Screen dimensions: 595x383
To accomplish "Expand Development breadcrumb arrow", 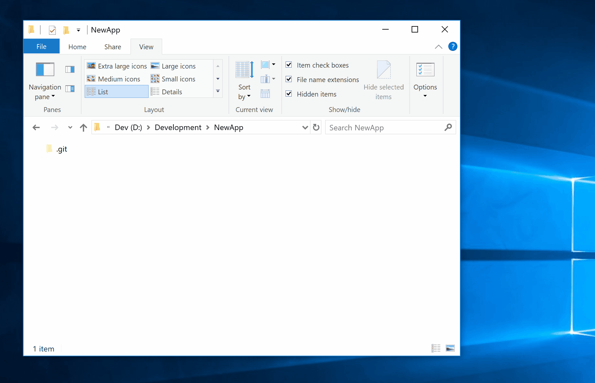I will [x=208, y=127].
